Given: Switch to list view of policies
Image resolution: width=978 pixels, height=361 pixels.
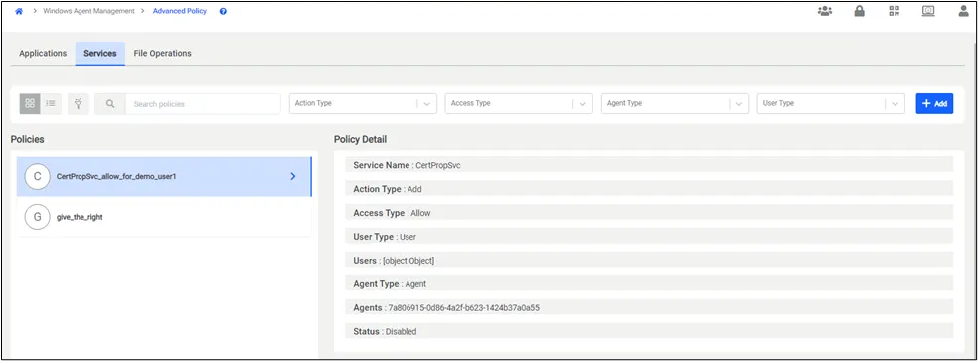Looking at the screenshot, I should pos(51,103).
